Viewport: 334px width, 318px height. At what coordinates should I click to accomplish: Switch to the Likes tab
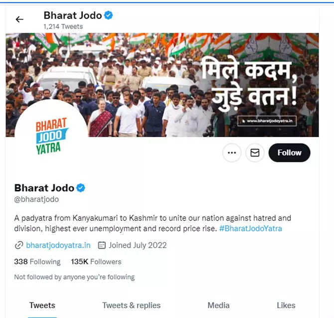click(x=286, y=306)
